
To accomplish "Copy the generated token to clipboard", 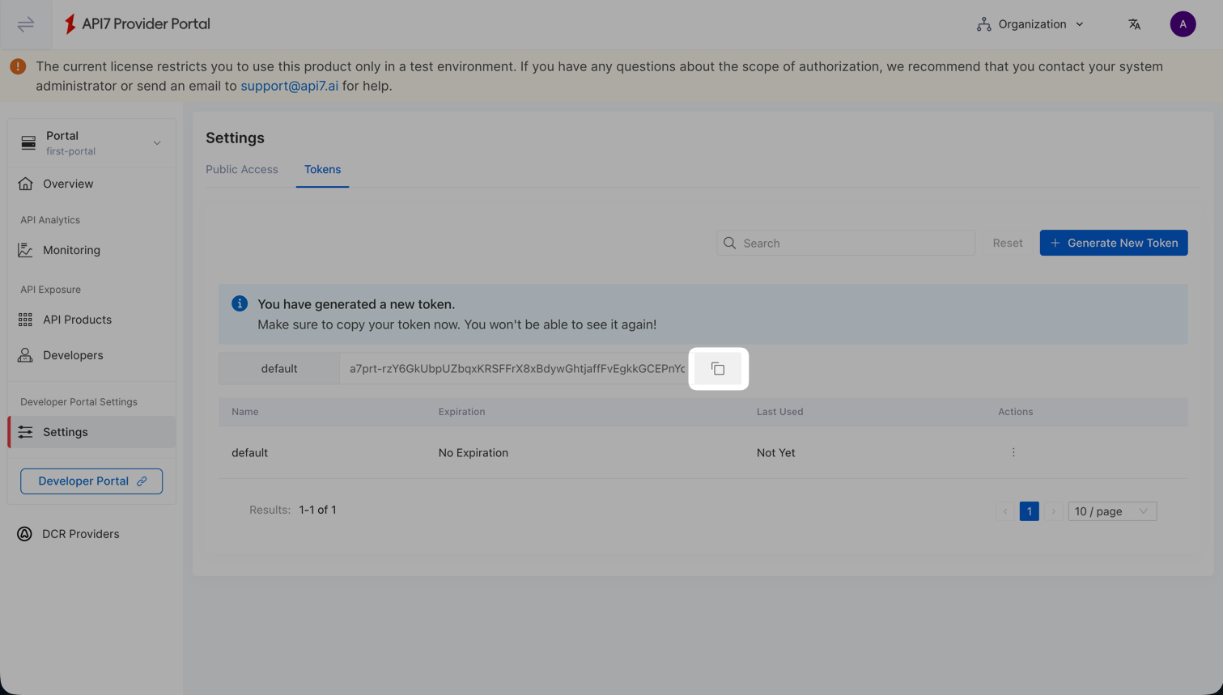I will [718, 369].
